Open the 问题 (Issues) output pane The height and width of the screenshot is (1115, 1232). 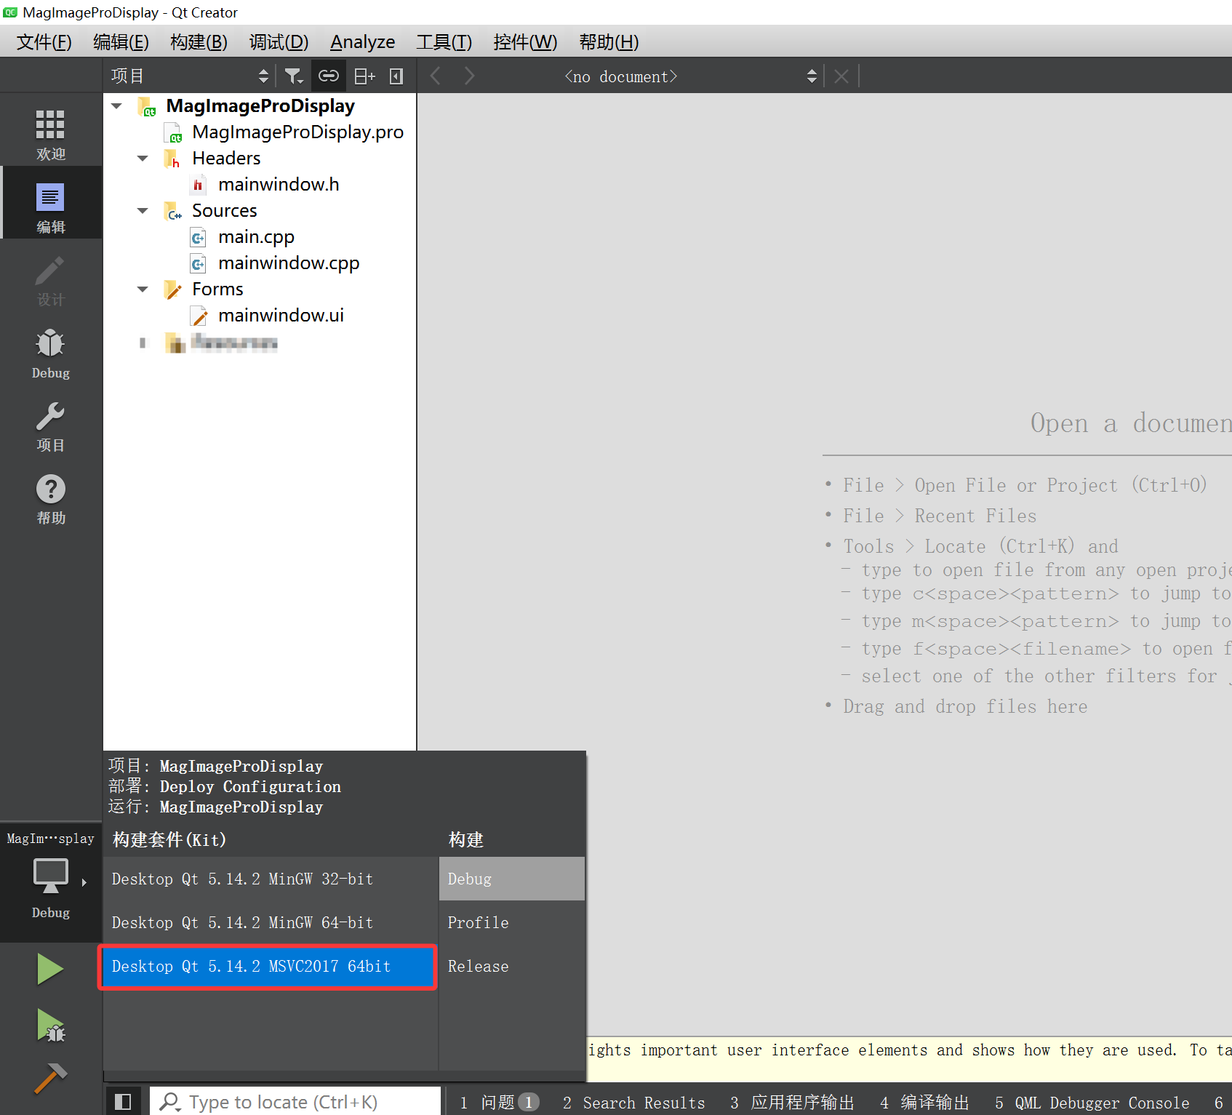[500, 1103]
